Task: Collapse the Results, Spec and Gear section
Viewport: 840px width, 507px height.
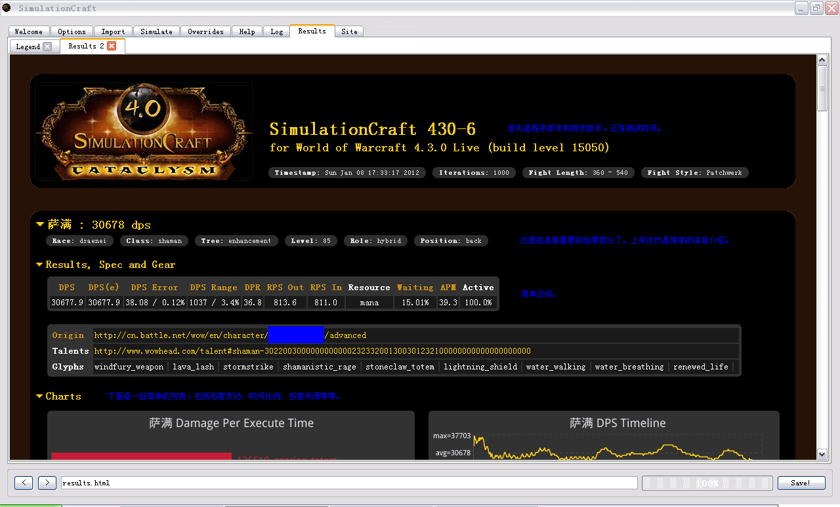Action: (40, 265)
